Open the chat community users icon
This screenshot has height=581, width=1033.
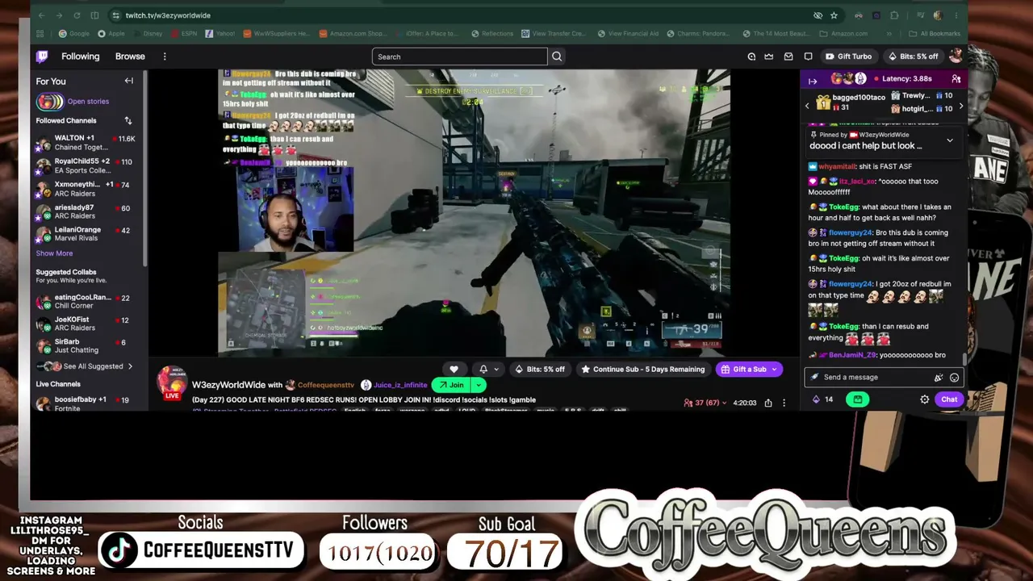(x=956, y=79)
